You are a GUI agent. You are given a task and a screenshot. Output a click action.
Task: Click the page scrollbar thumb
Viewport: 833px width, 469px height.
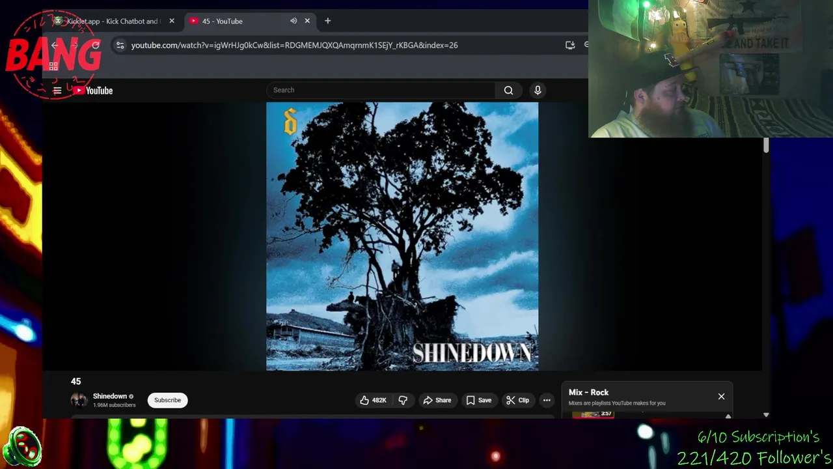tap(766, 146)
